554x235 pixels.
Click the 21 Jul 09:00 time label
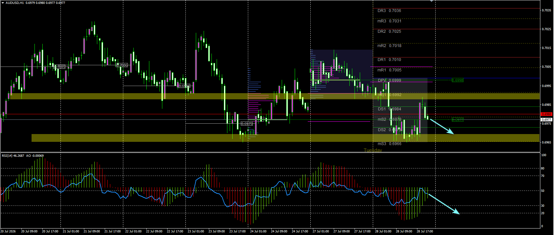click(92, 231)
